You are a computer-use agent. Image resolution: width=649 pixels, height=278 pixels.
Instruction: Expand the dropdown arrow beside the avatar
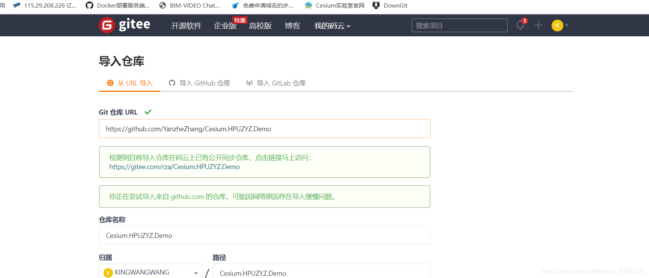(x=567, y=25)
